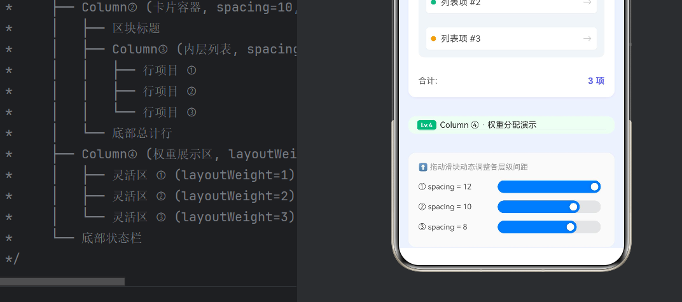Click Column④ (权重展示区 comment line
Viewport: 682px width, 302px height.
[x=189, y=154]
